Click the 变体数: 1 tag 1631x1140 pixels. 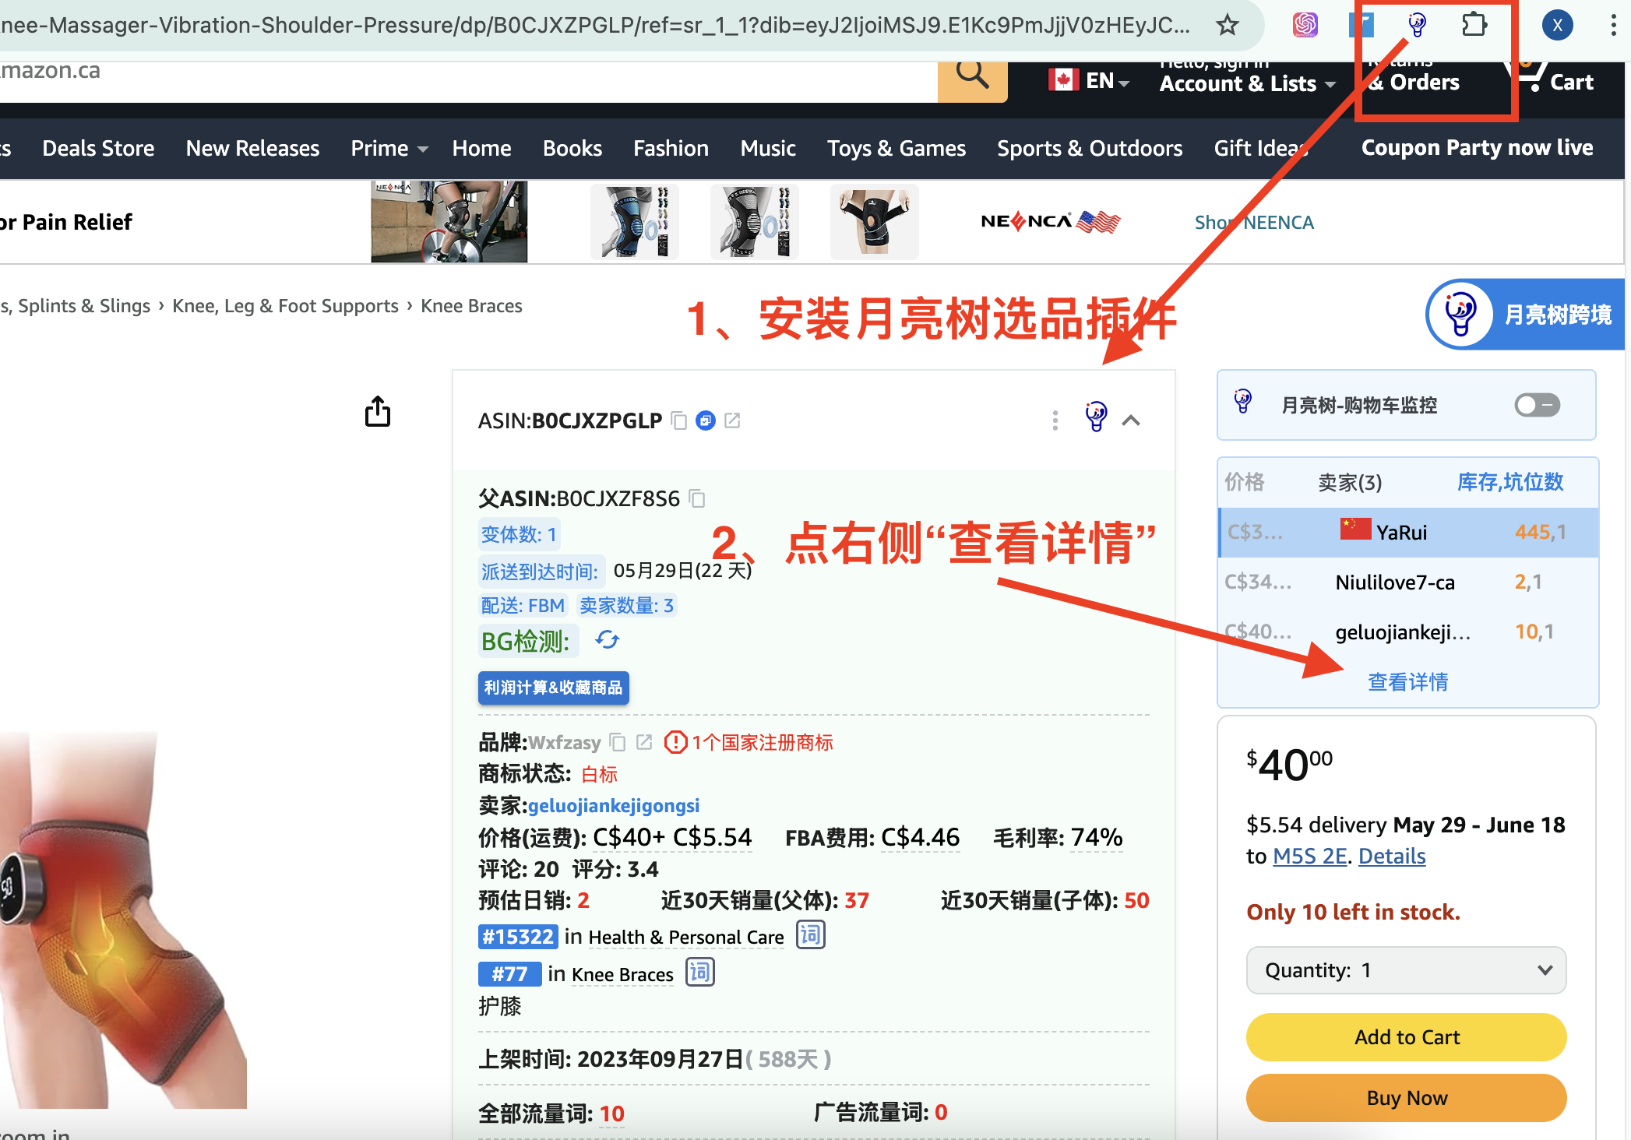[519, 534]
